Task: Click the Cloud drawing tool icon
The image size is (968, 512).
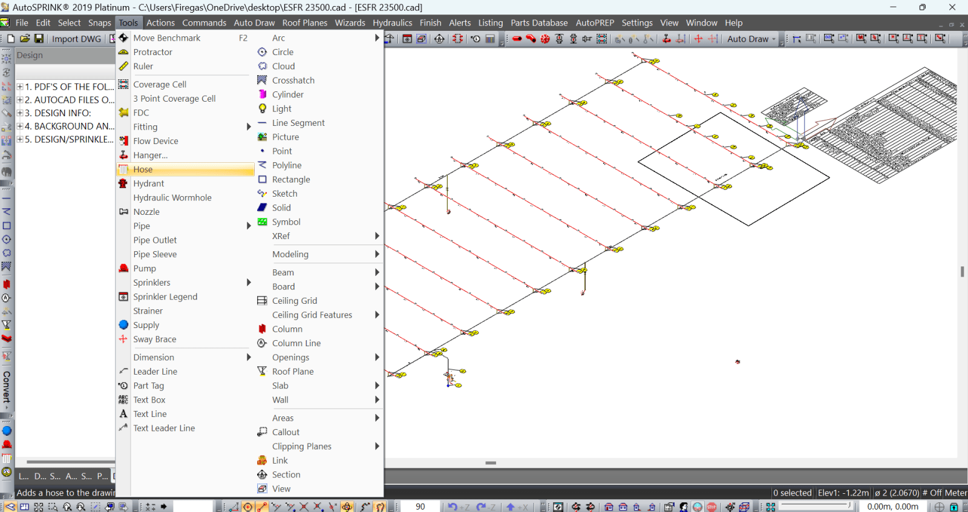Action: point(263,66)
